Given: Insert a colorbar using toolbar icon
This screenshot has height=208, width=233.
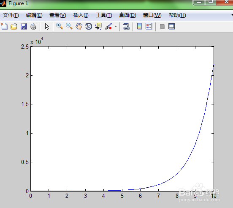Looking at the screenshot, I should click(139, 26).
